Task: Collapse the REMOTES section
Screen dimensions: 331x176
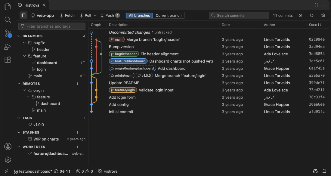Action: click(x=52, y=84)
